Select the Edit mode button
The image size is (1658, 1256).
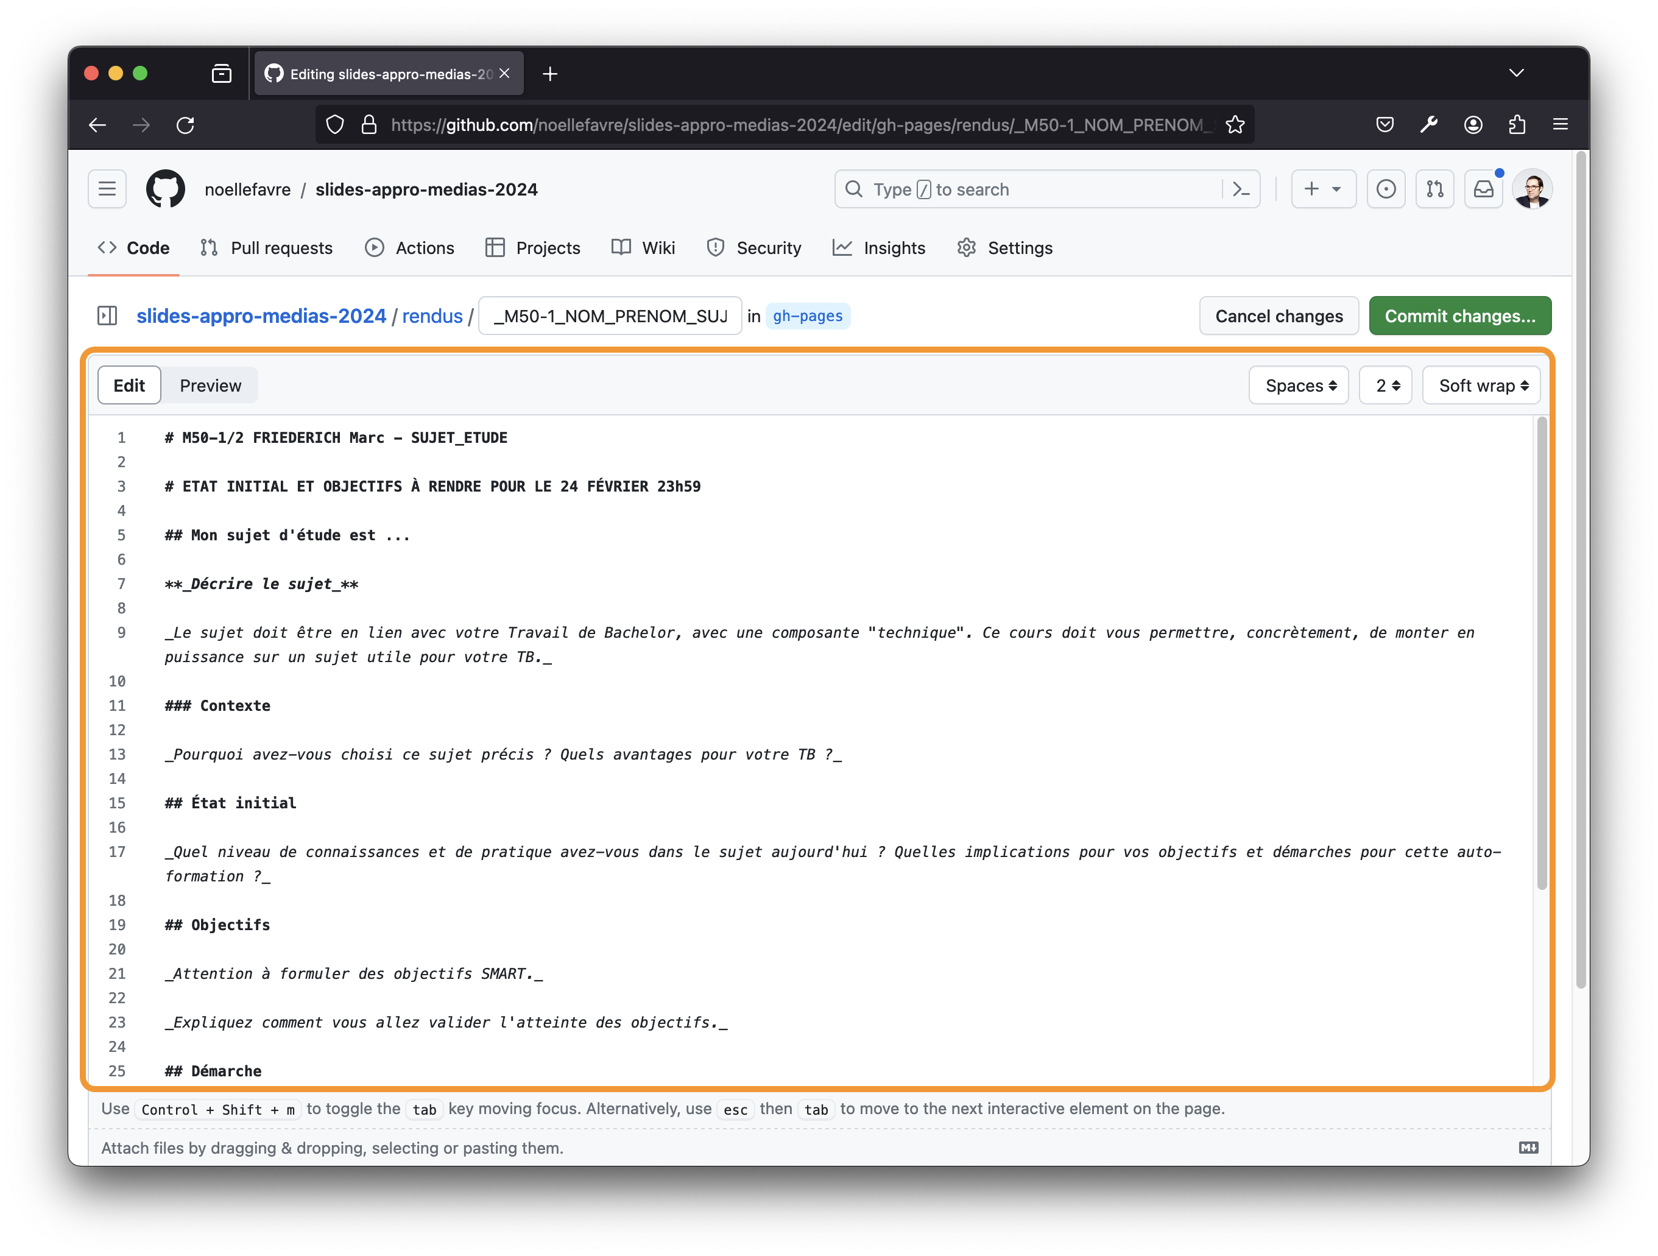[129, 385]
